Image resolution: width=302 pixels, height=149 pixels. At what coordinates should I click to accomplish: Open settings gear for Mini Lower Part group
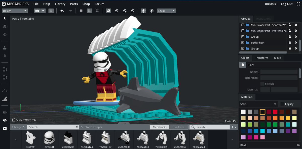(x=296, y=25)
